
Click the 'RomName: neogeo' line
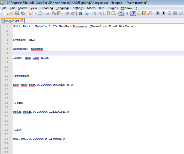[x=28, y=49]
